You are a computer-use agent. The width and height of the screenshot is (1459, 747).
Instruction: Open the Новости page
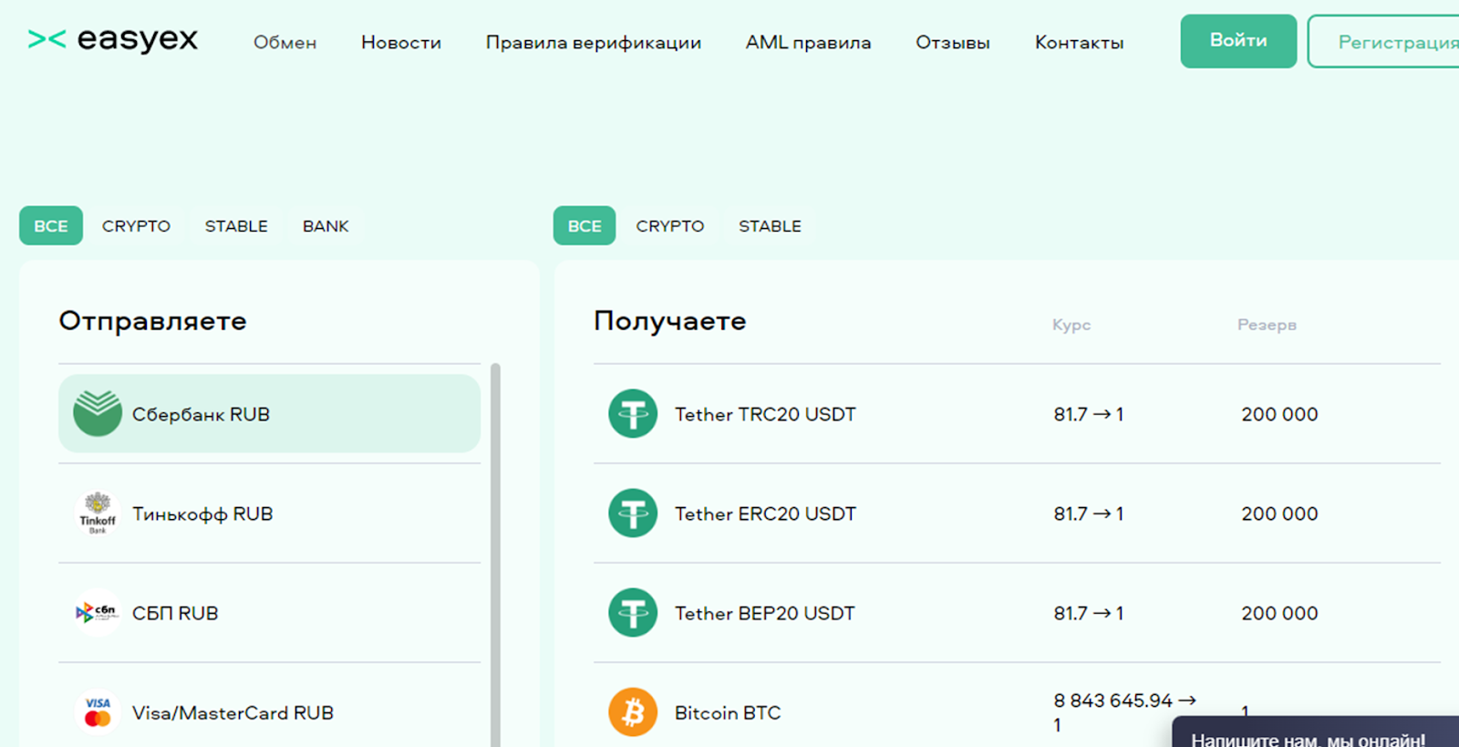pos(401,43)
